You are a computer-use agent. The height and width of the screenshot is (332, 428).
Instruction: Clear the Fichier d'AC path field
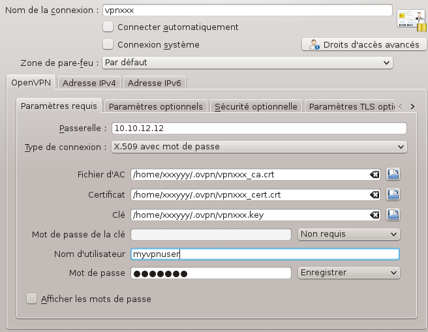tap(374, 175)
